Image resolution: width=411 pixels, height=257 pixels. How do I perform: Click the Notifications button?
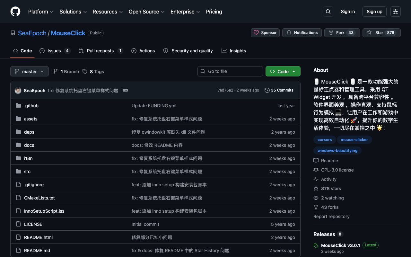click(x=302, y=33)
